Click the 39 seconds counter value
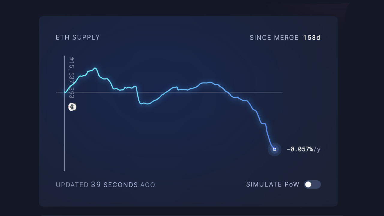 click(x=96, y=185)
